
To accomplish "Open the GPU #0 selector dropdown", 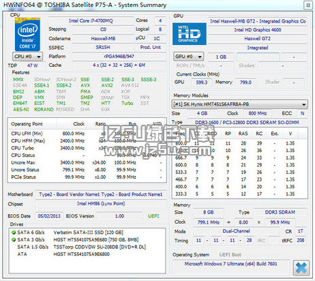I will (188, 57).
